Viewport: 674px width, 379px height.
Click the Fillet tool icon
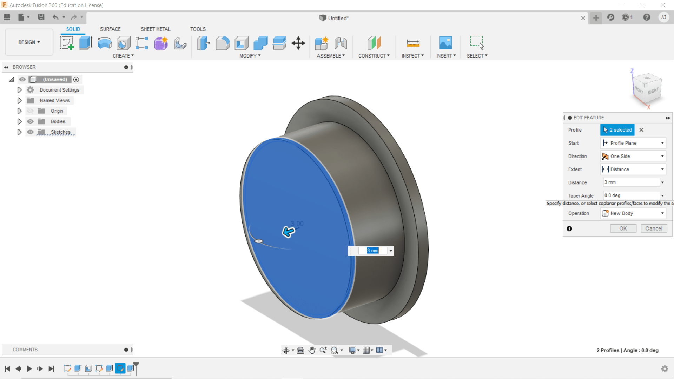pos(223,43)
